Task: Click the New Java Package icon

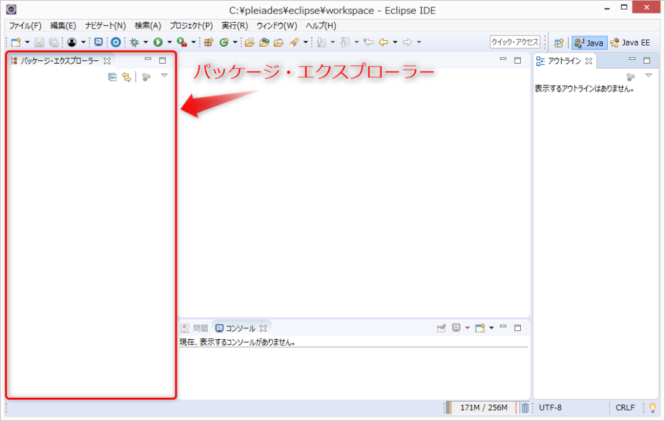Action: (x=208, y=42)
